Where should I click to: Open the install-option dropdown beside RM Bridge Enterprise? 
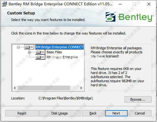click(x=40, y=57)
